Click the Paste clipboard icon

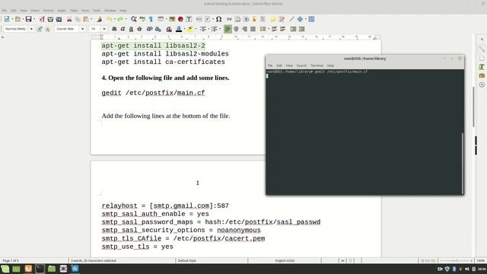pyautogui.click(x=86, y=19)
